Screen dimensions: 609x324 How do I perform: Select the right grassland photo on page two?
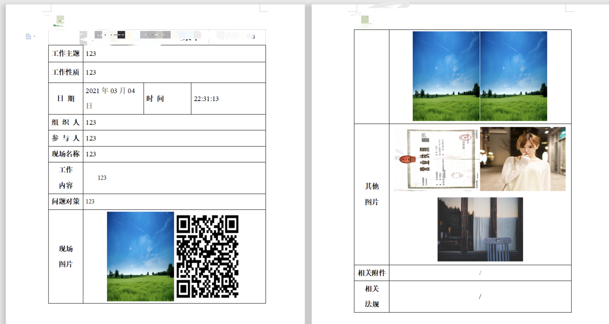click(x=514, y=76)
